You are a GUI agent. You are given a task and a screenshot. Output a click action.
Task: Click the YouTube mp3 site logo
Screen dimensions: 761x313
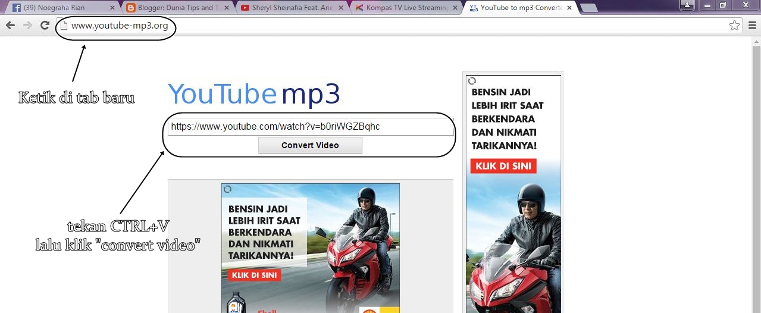tap(254, 94)
